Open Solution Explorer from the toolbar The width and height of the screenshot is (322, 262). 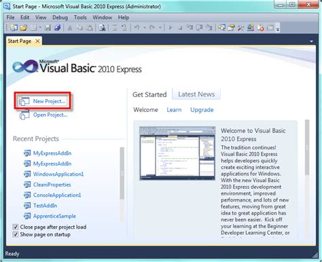click(221, 28)
